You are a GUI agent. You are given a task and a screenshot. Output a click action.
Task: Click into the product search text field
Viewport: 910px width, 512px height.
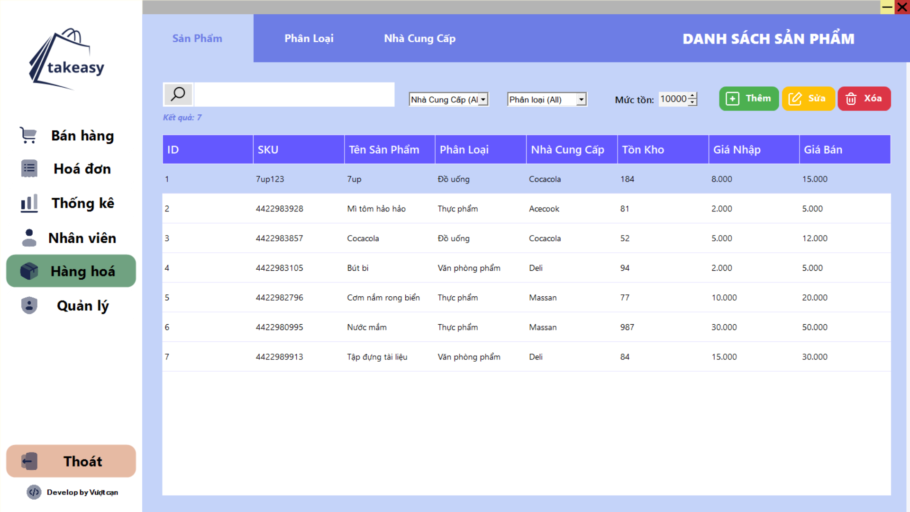click(294, 94)
